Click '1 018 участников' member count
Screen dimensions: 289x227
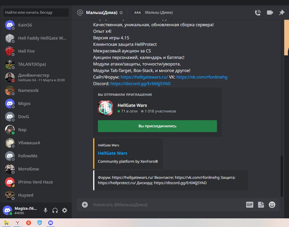[160, 111]
